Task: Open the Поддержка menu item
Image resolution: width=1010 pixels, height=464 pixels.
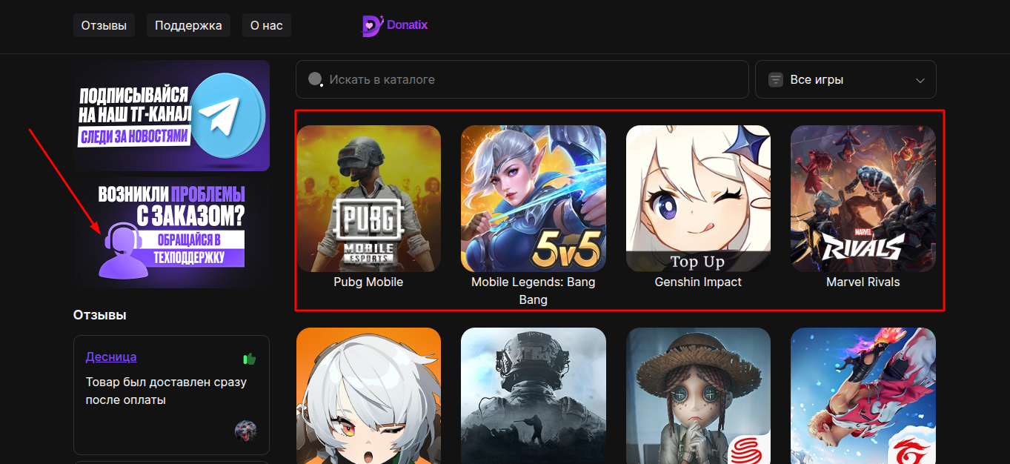Action: coord(188,25)
